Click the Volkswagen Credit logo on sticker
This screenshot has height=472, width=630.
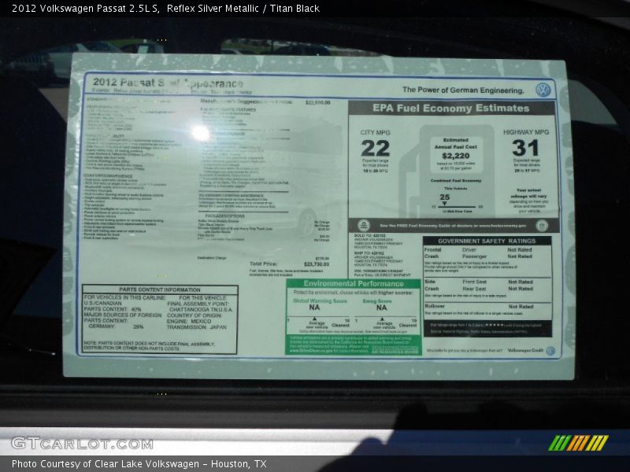550,351
